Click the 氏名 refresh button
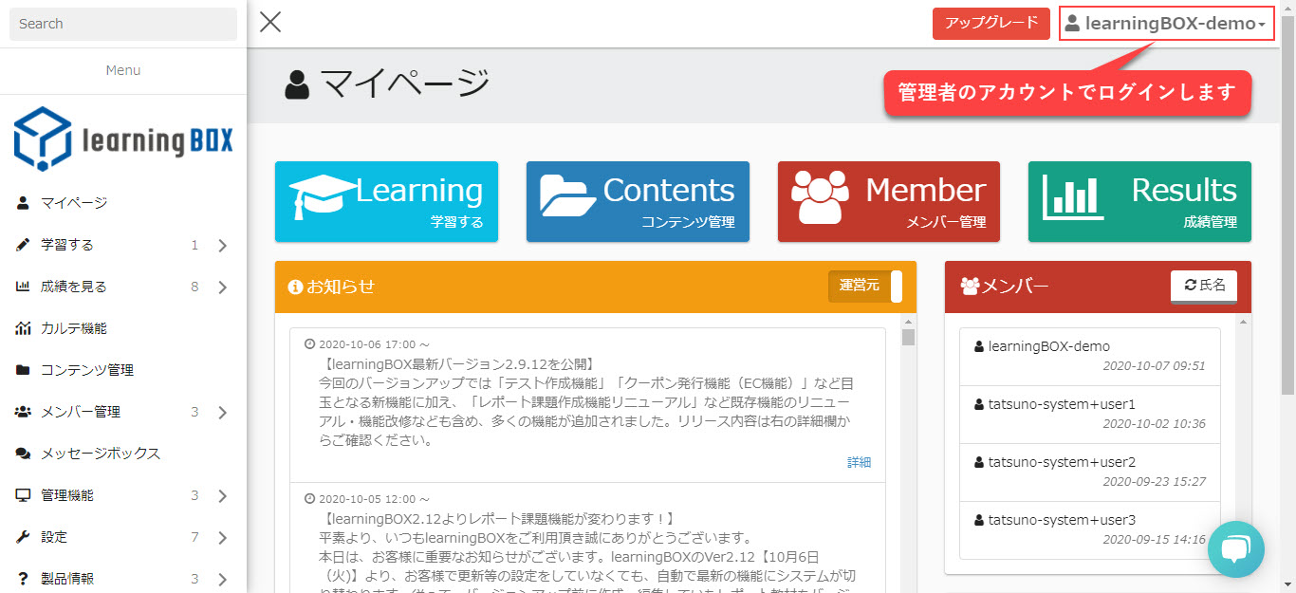Image resolution: width=1296 pixels, height=593 pixels. pos(1204,286)
